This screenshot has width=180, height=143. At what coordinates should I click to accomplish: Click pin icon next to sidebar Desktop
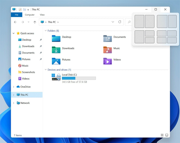point(40,40)
